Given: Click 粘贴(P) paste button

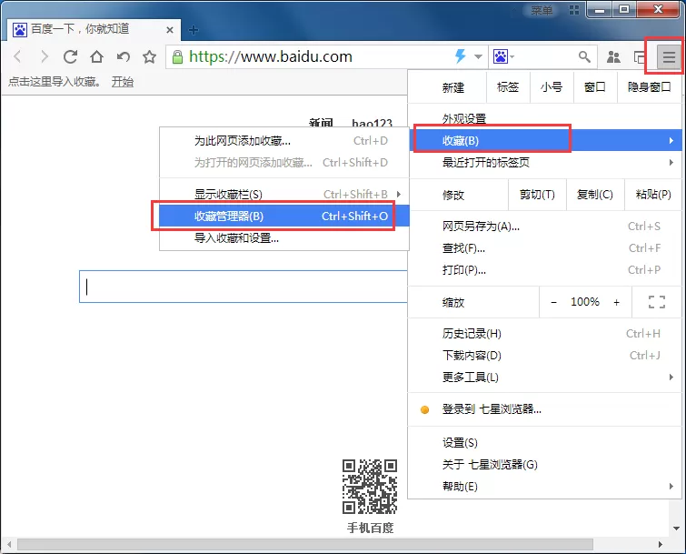Looking at the screenshot, I should coord(653,195).
